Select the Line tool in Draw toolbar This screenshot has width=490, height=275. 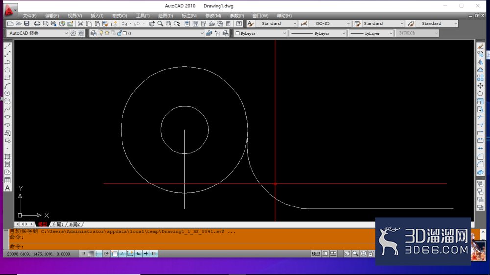pos(7,46)
